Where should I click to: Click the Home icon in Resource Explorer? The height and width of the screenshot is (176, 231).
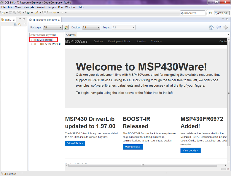(x=211, y=27)
